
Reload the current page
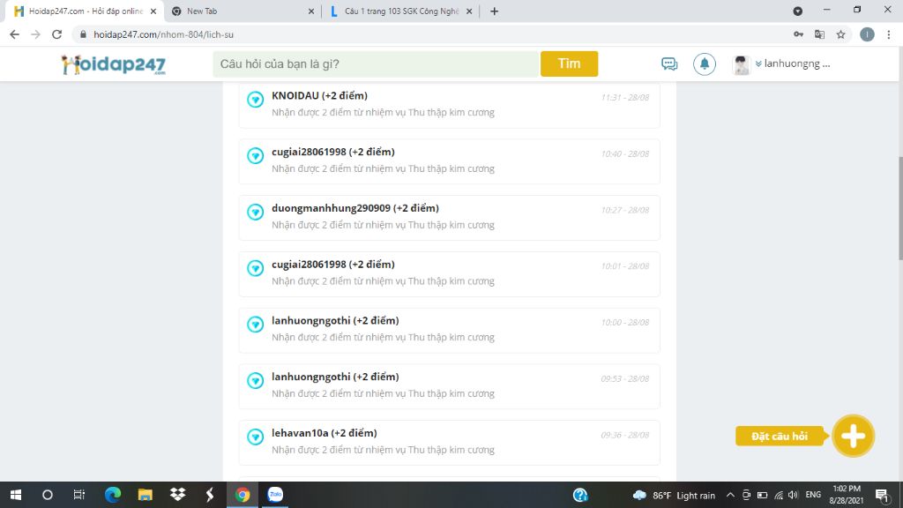[x=56, y=34]
